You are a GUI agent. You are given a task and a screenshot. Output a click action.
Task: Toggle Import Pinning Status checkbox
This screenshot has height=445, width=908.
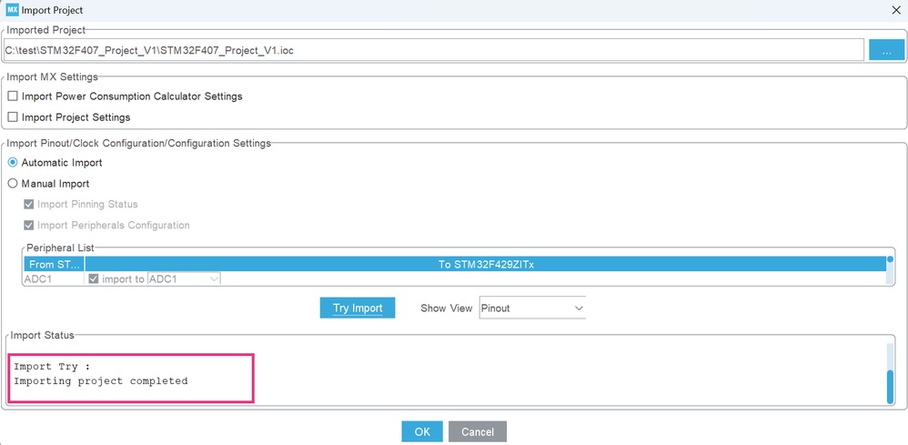28,205
